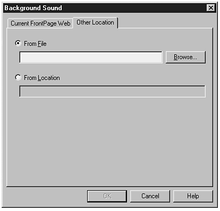220x211 pixels.
Task: Open the Browse... file picker
Action: [185, 57]
